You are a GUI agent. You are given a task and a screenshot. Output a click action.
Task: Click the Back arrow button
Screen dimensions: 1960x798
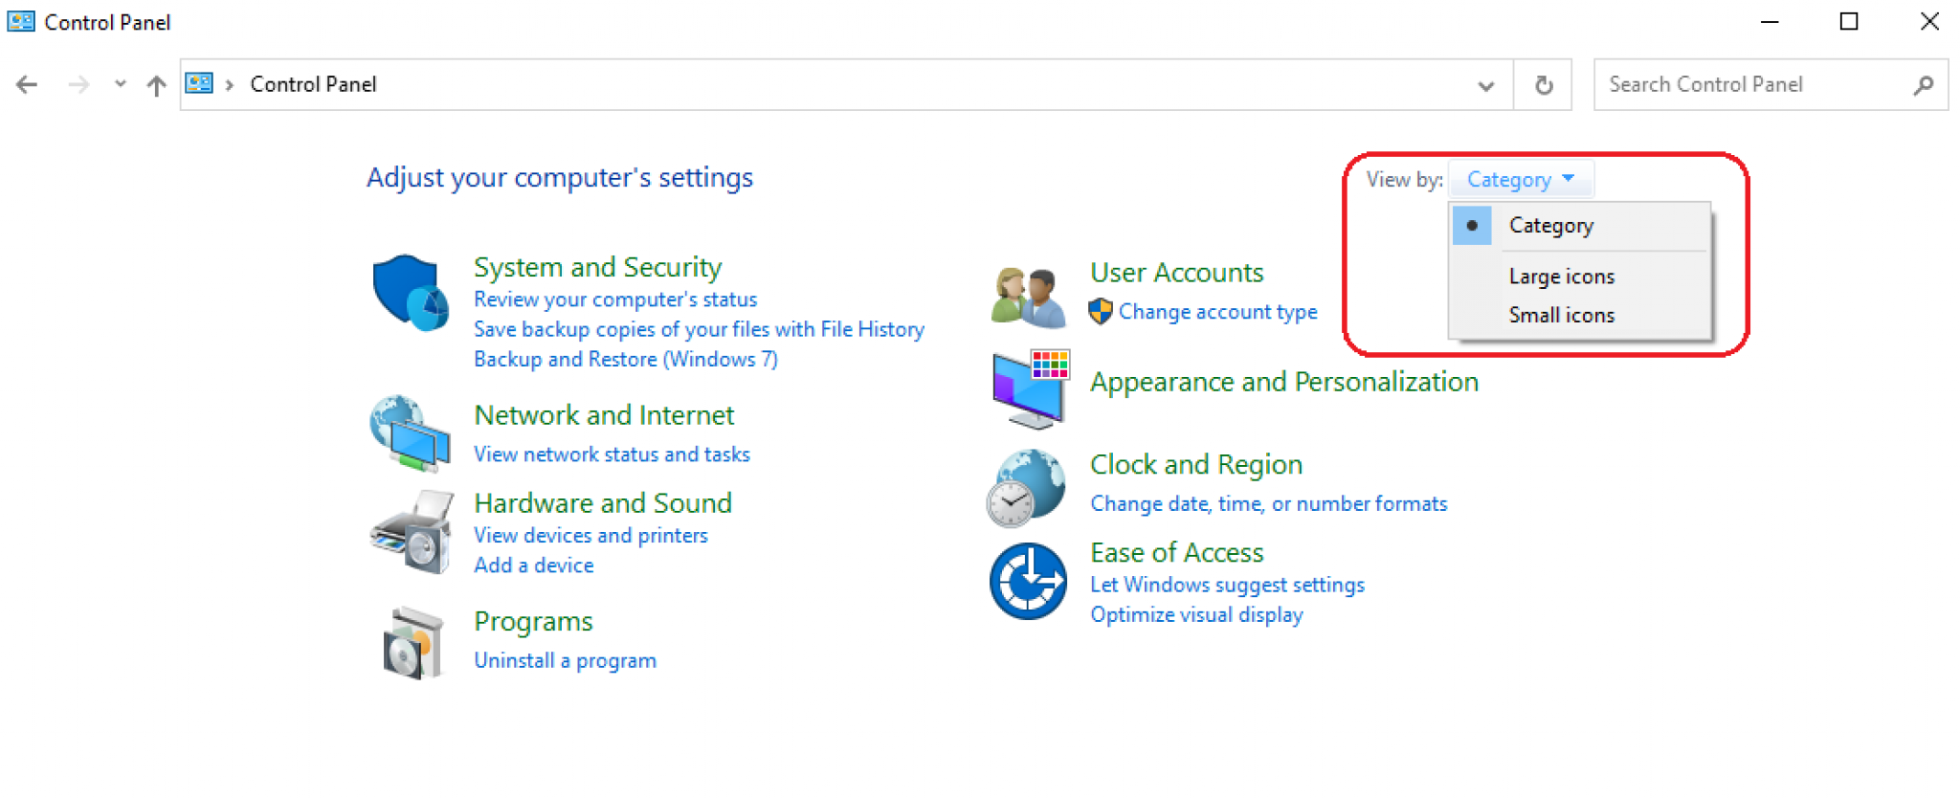tap(27, 85)
